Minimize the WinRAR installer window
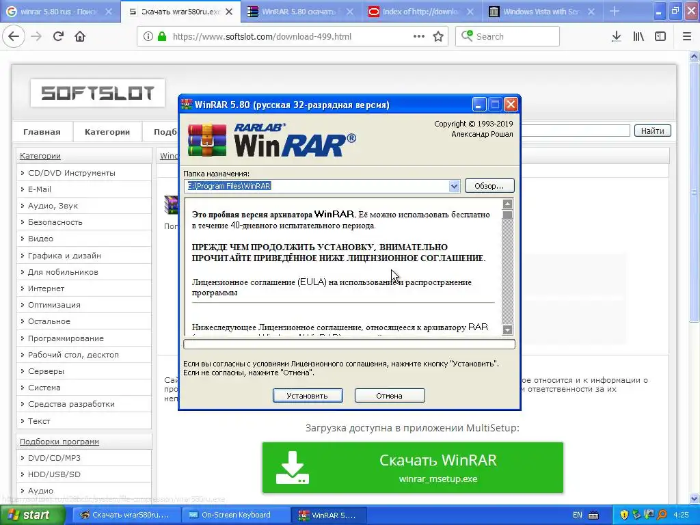The width and height of the screenshot is (700, 525). point(479,105)
